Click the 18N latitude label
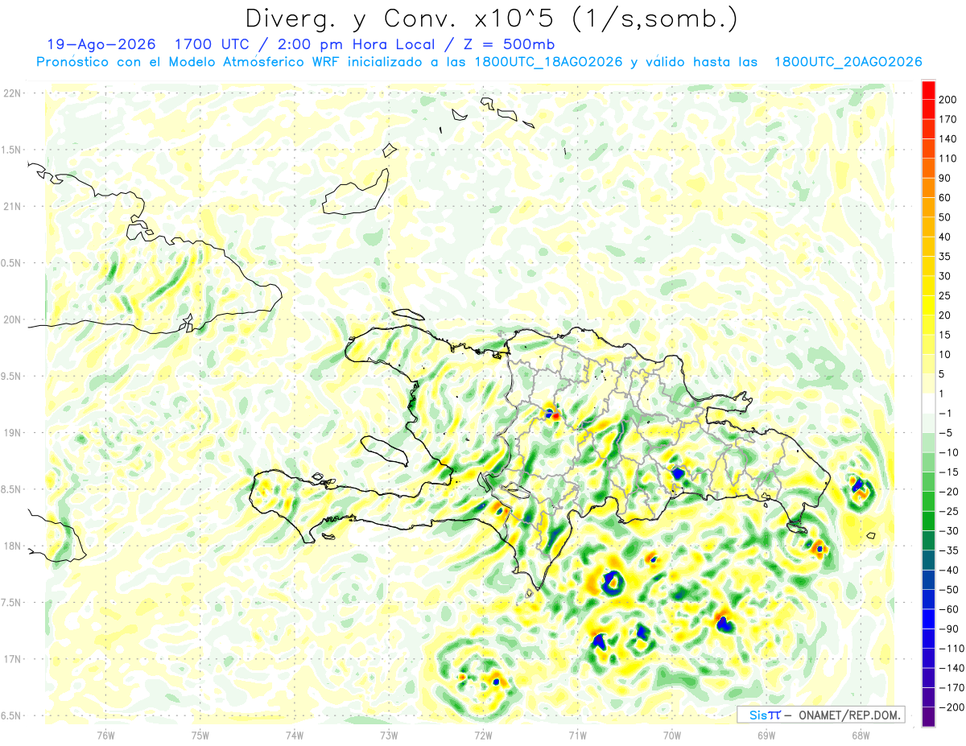The image size is (966, 746). click(13, 546)
